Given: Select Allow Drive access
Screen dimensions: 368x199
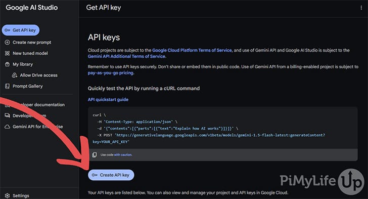Looking at the screenshot, I should click(39, 75).
